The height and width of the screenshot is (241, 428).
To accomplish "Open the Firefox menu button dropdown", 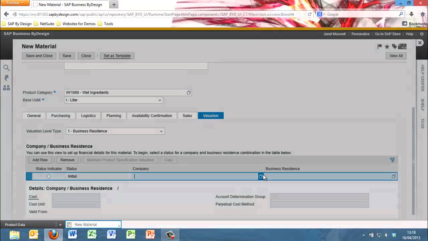I will pyautogui.click(x=15, y=3).
